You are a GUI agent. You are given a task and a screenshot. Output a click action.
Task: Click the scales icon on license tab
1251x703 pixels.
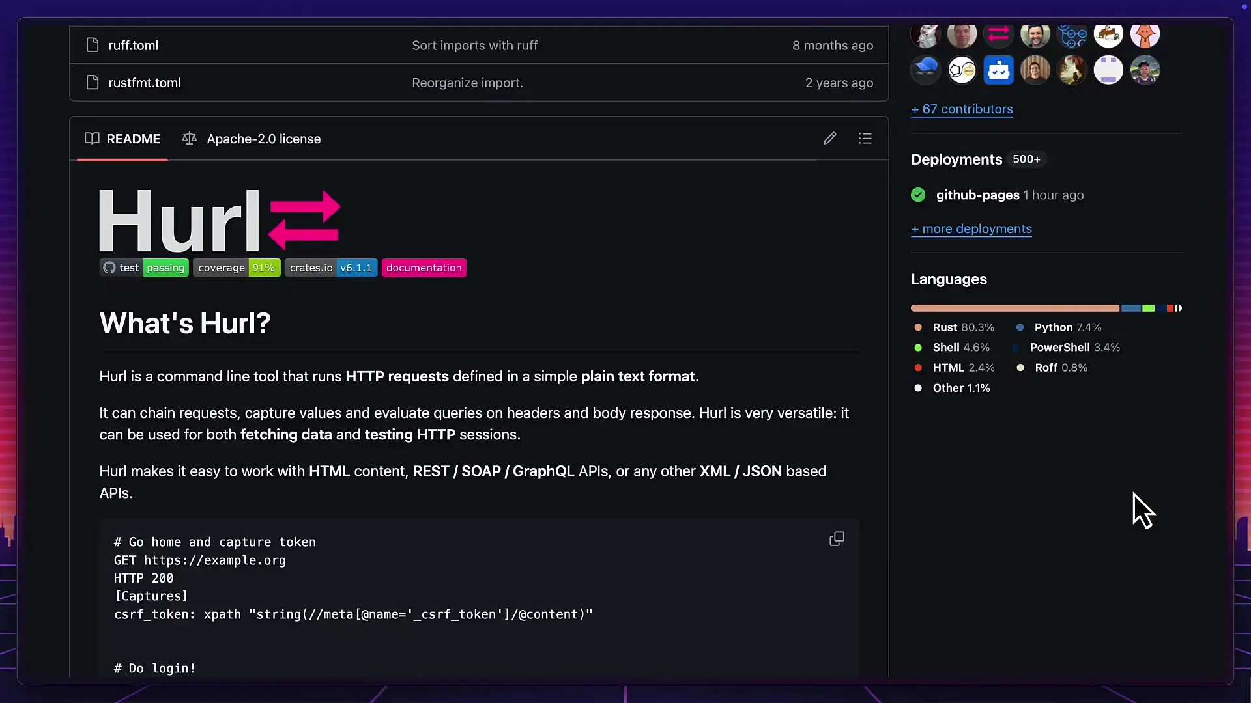pos(190,138)
